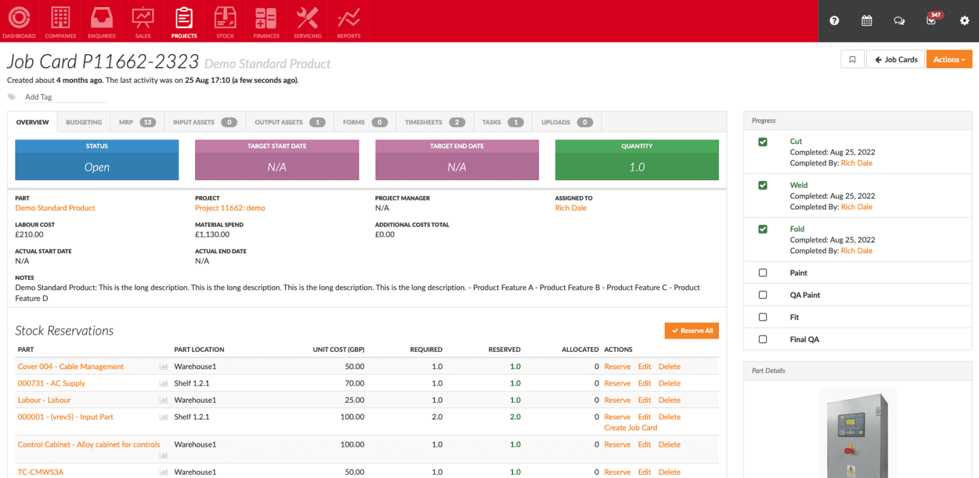The image size is (979, 478).
Task: Open the Servicing module
Action: click(x=307, y=21)
